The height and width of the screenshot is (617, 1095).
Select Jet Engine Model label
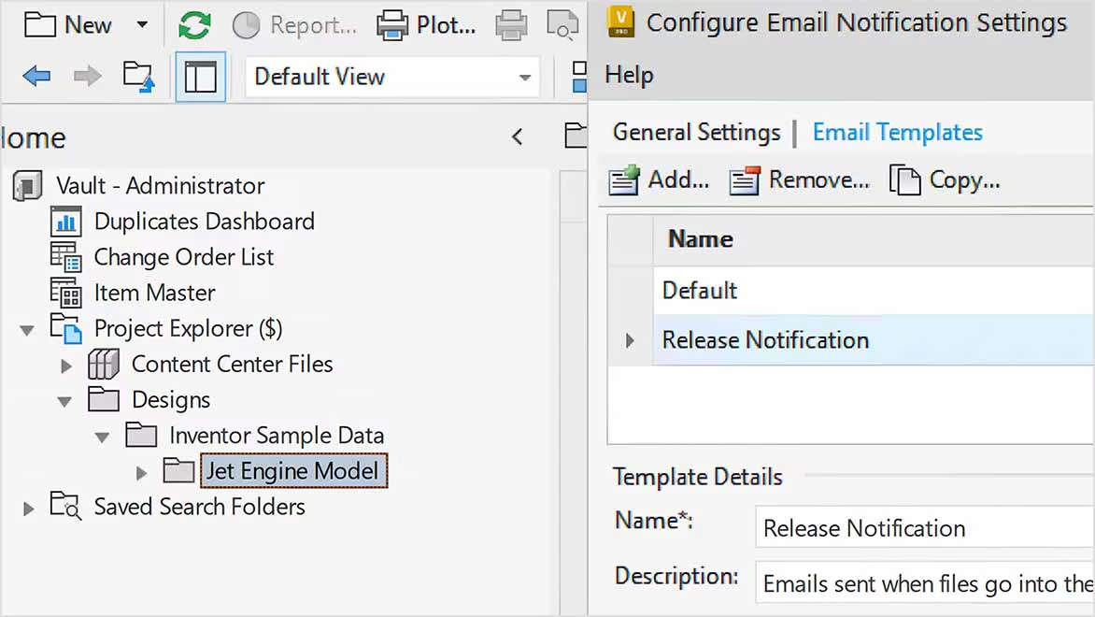(294, 471)
